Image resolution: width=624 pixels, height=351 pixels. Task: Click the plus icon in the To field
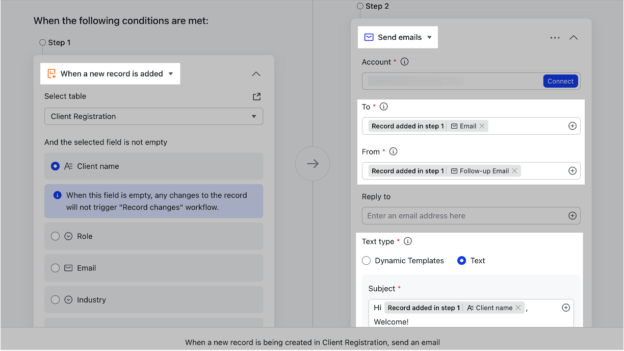572,126
